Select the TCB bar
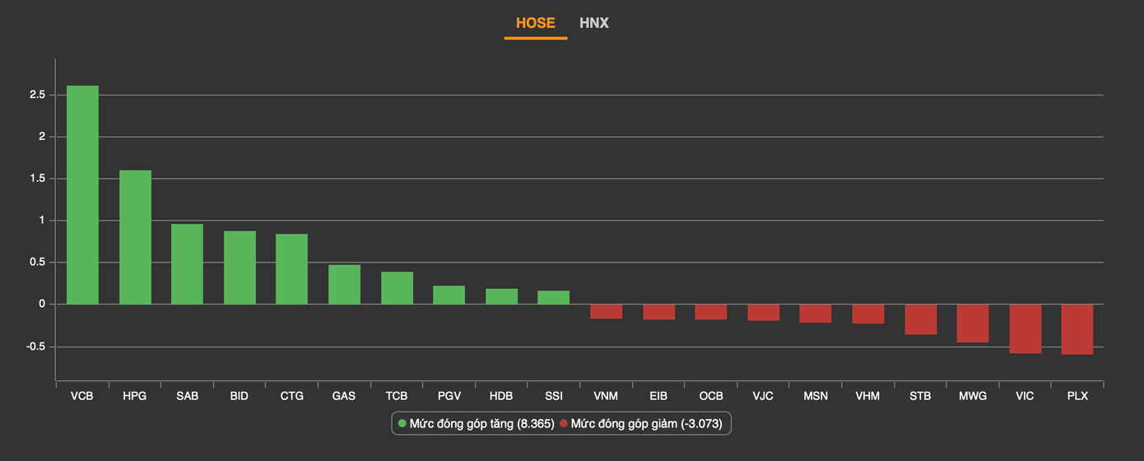This screenshot has height=461, width=1144. coord(397,288)
